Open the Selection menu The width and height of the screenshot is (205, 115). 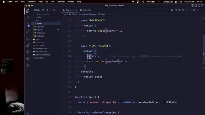pyautogui.click(x=31, y=2)
